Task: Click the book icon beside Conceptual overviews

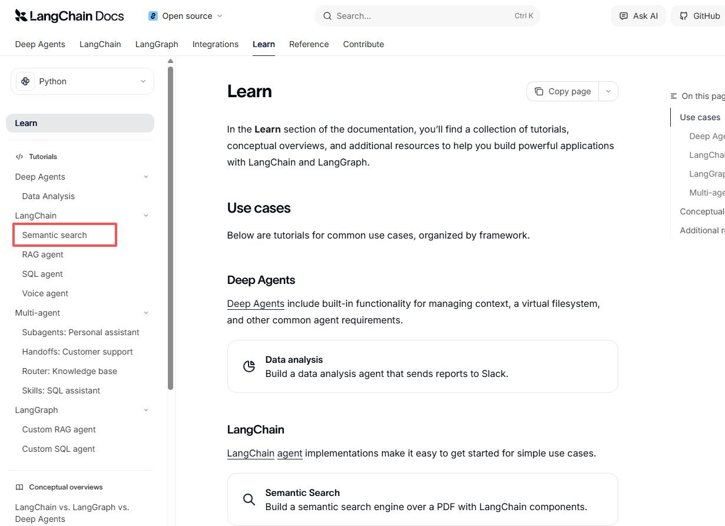Action: tap(19, 487)
